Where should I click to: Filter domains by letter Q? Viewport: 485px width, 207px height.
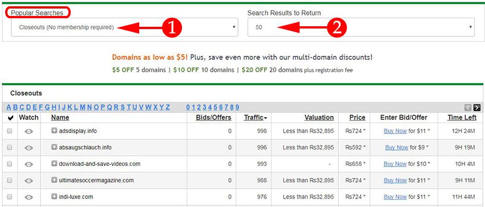coord(110,108)
